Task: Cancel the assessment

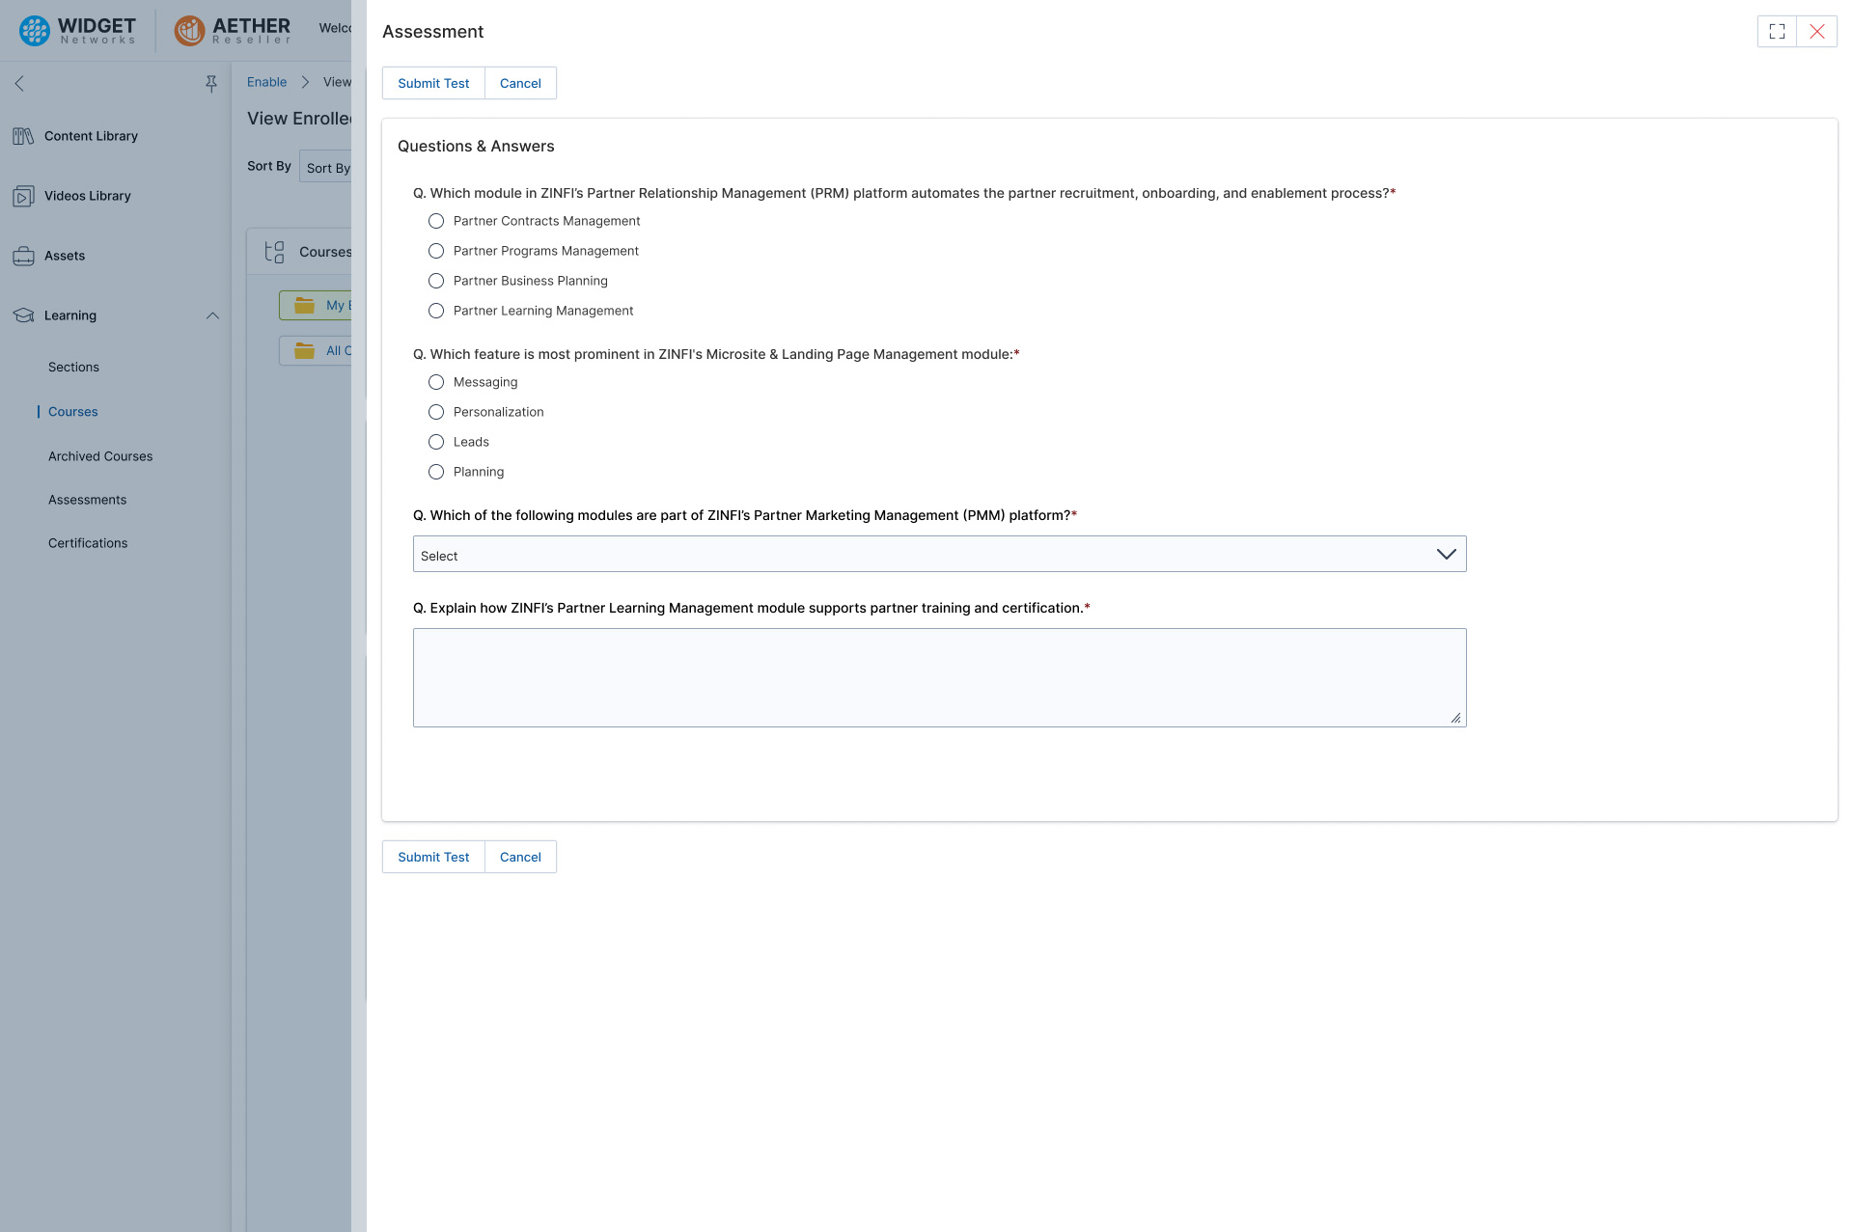Action: tap(520, 83)
